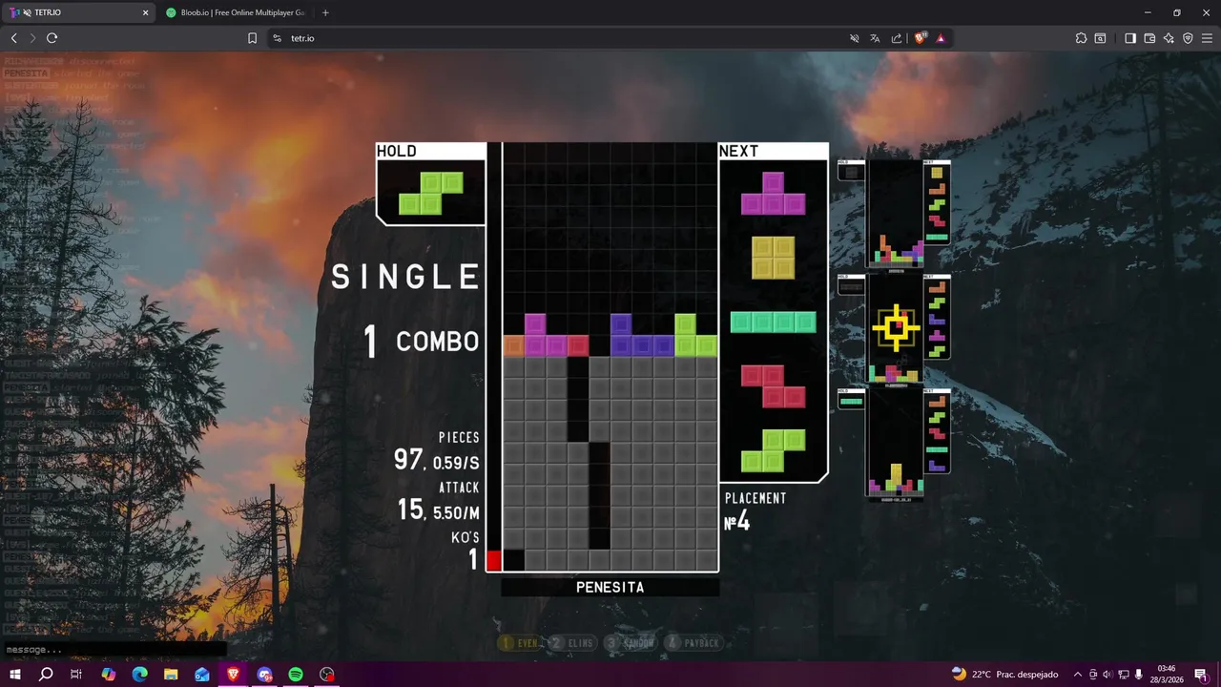Open the tab search button

[1100, 38]
